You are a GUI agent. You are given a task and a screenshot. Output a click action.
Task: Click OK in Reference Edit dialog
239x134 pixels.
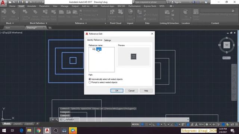pyautogui.click(x=117, y=91)
